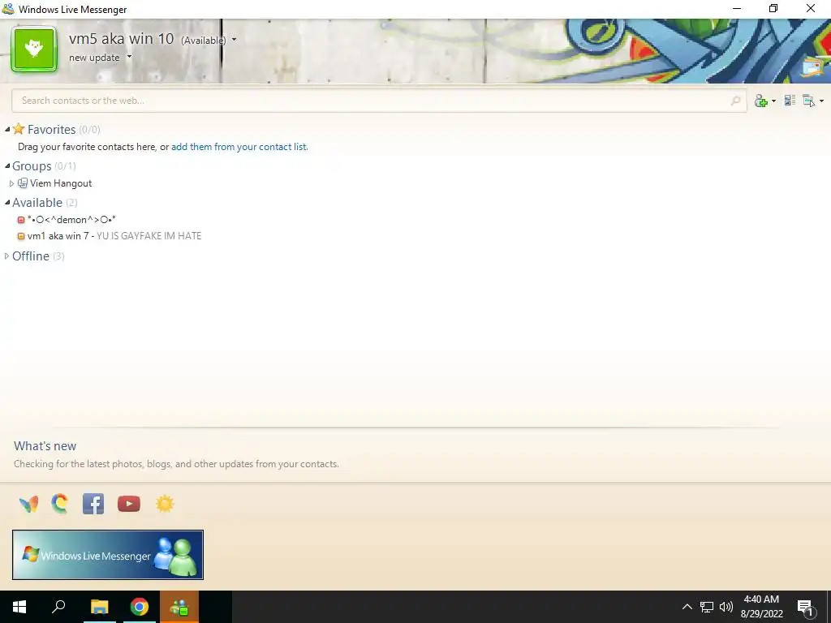Expand the Viem Hangout group

[11, 183]
